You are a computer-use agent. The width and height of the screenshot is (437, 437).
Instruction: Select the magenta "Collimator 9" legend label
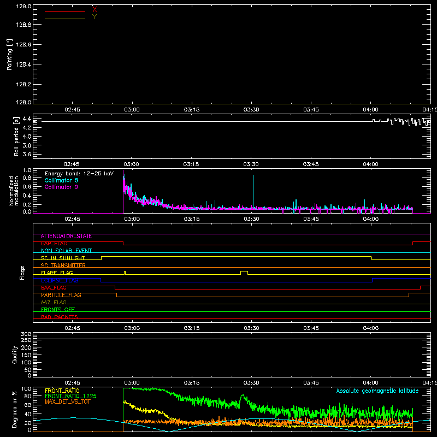61,187
